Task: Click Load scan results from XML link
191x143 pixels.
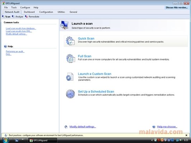Action: pos(19,31)
